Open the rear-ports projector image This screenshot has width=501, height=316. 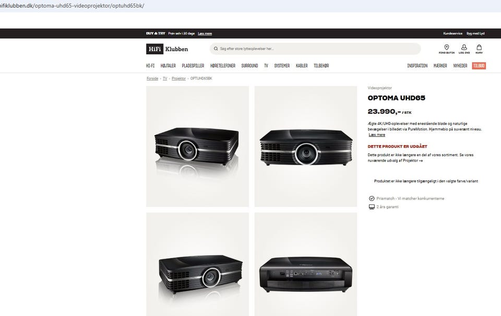click(x=306, y=264)
